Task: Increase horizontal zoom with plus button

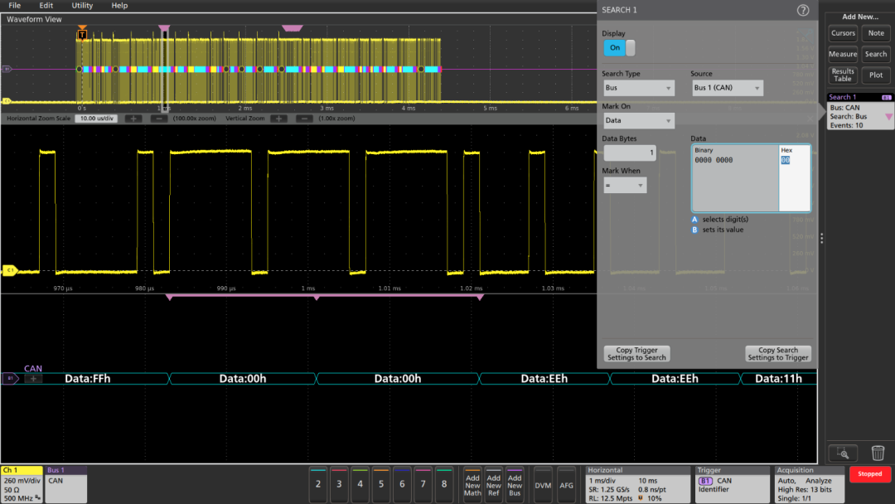Action: point(133,119)
